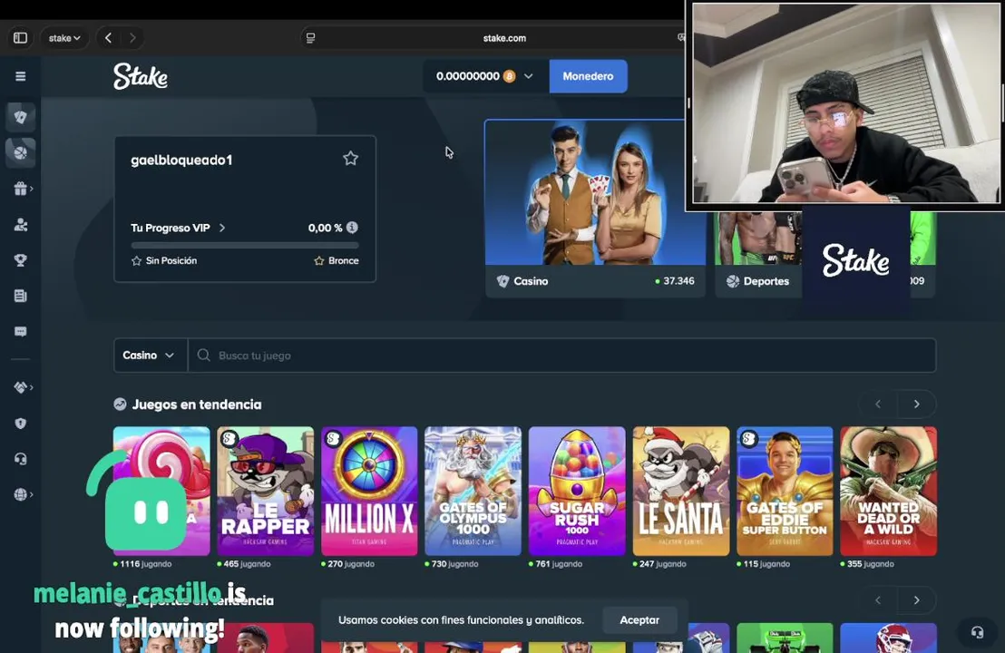Open the sponsorships handshake icon in sidebar
The height and width of the screenshot is (653, 1005).
[x=21, y=387]
